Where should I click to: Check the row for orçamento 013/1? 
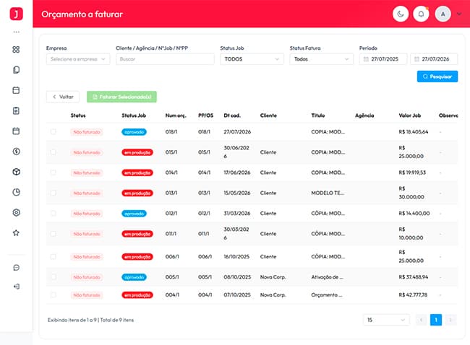click(53, 193)
